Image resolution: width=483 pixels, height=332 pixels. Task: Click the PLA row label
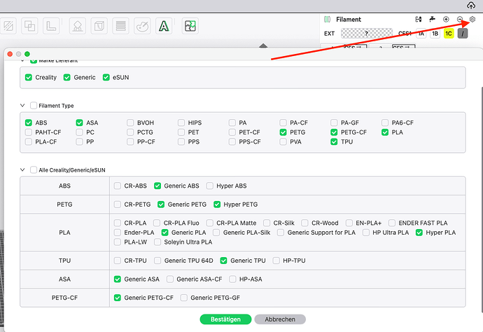[x=64, y=233]
